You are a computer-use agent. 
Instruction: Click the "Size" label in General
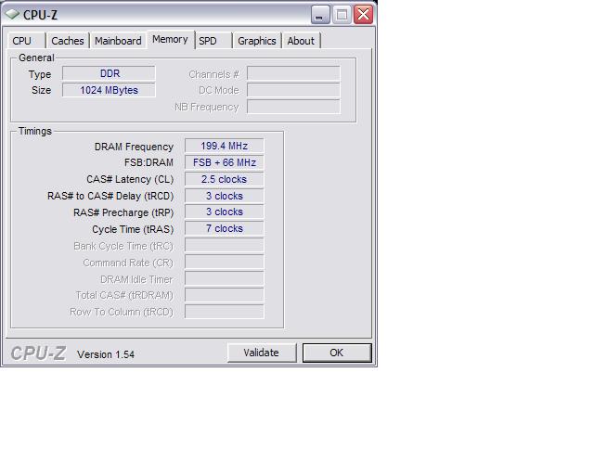pos(41,91)
